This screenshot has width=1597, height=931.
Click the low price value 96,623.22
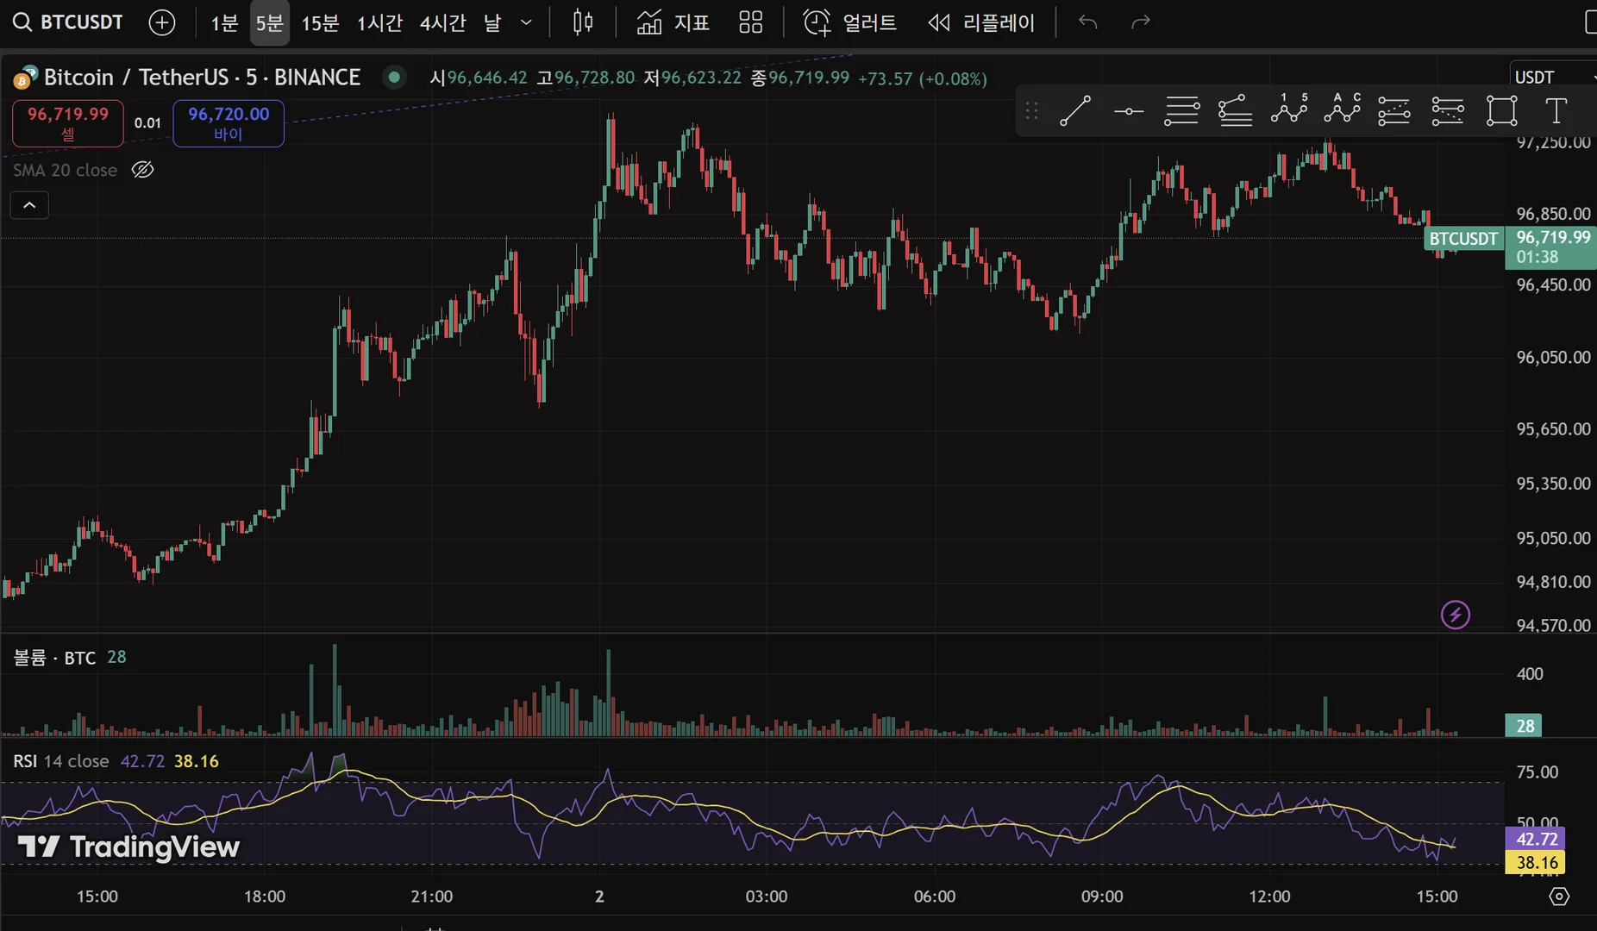(702, 78)
